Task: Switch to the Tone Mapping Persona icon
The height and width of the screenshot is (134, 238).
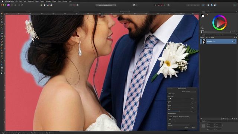Action: pos(19,5)
